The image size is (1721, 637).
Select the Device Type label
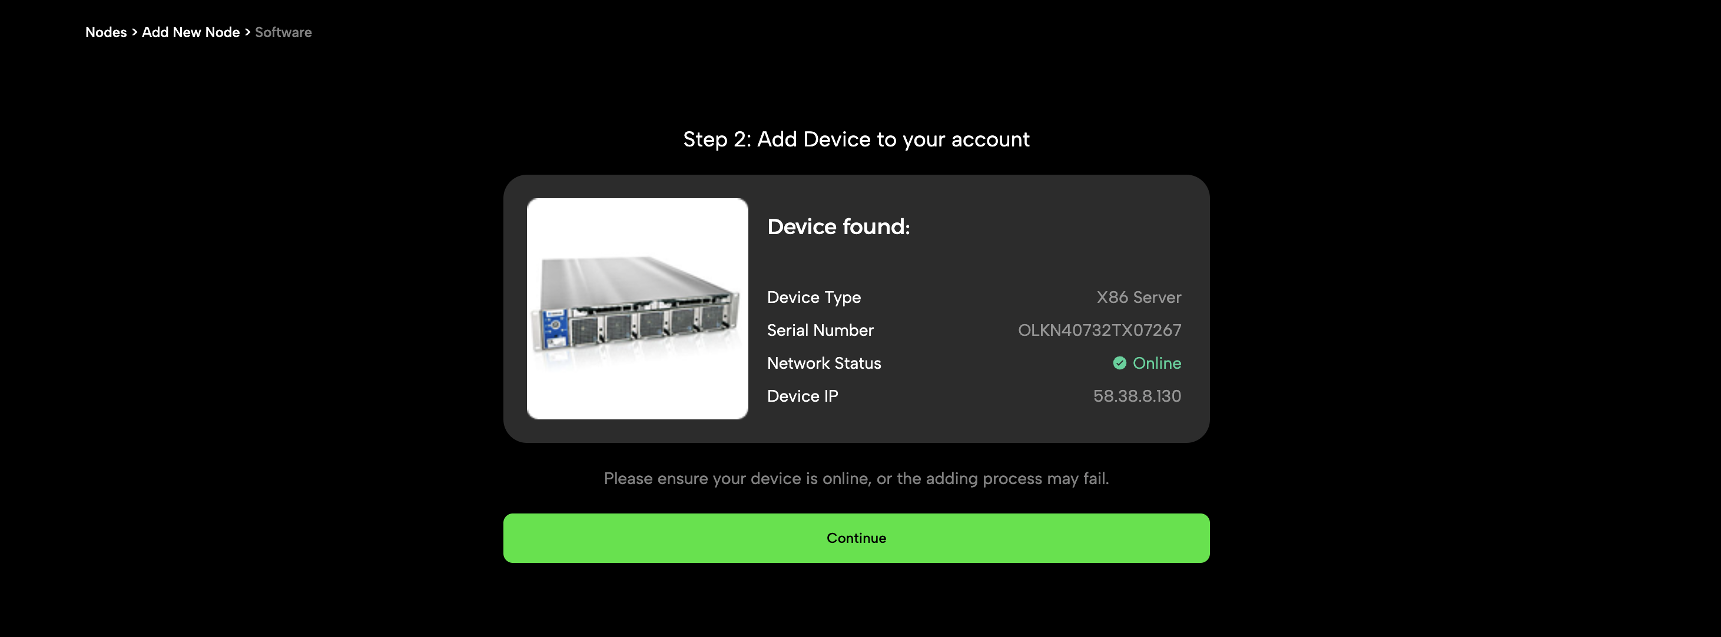(x=814, y=298)
